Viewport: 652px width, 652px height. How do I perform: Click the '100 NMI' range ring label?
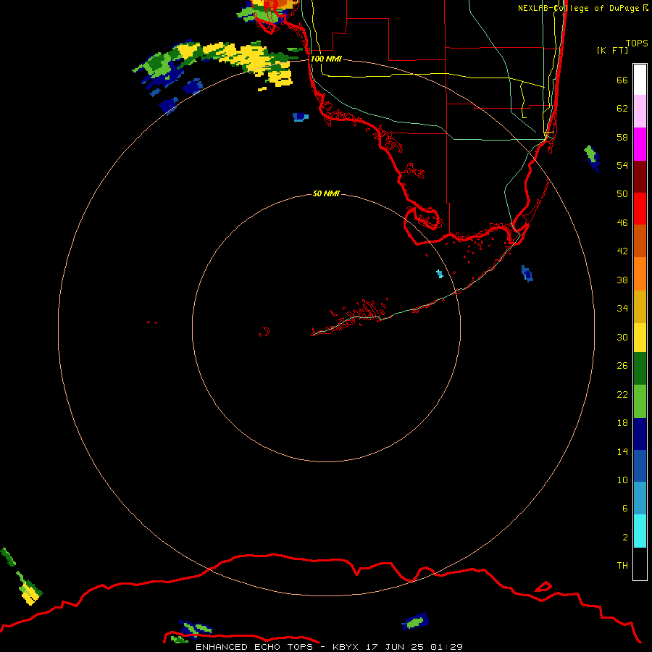click(326, 59)
